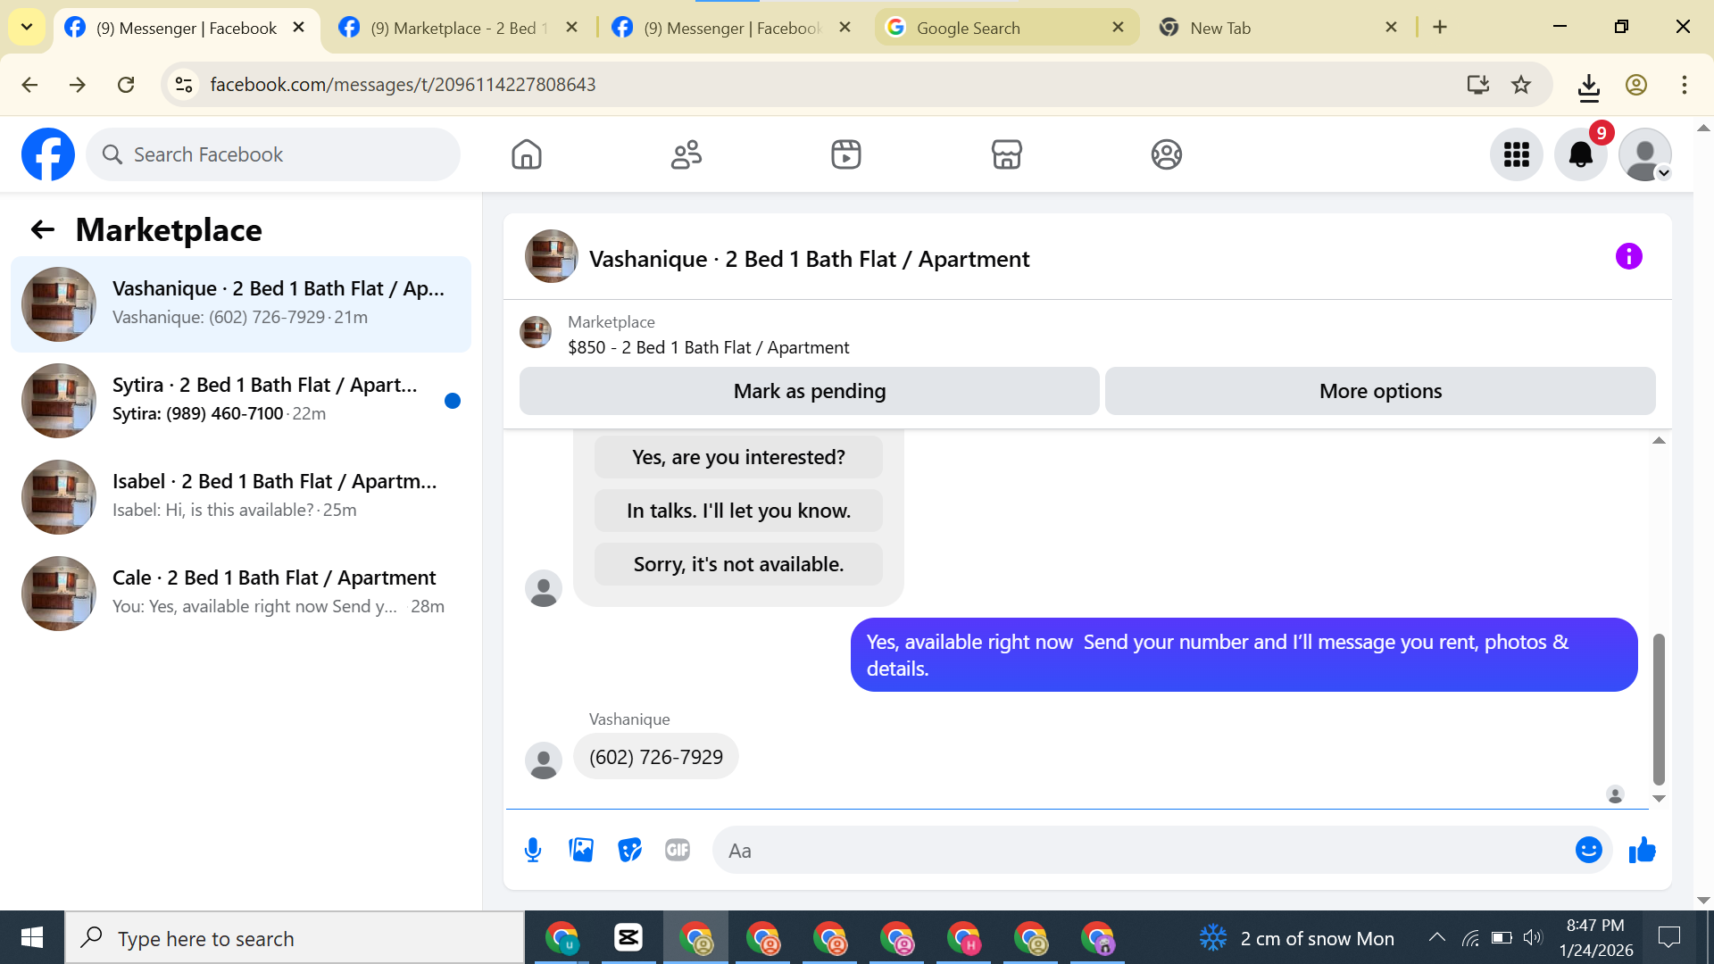Expand the account profile picture dropdown

[x=1644, y=154]
